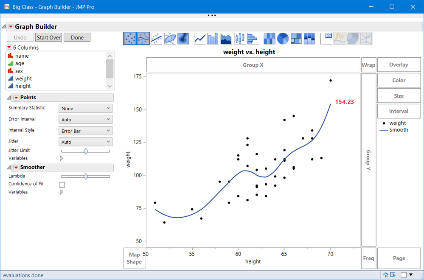The height and width of the screenshot is (280, 424).
Task: Click the Group X drop zone
Action: (x=253, y=65)
